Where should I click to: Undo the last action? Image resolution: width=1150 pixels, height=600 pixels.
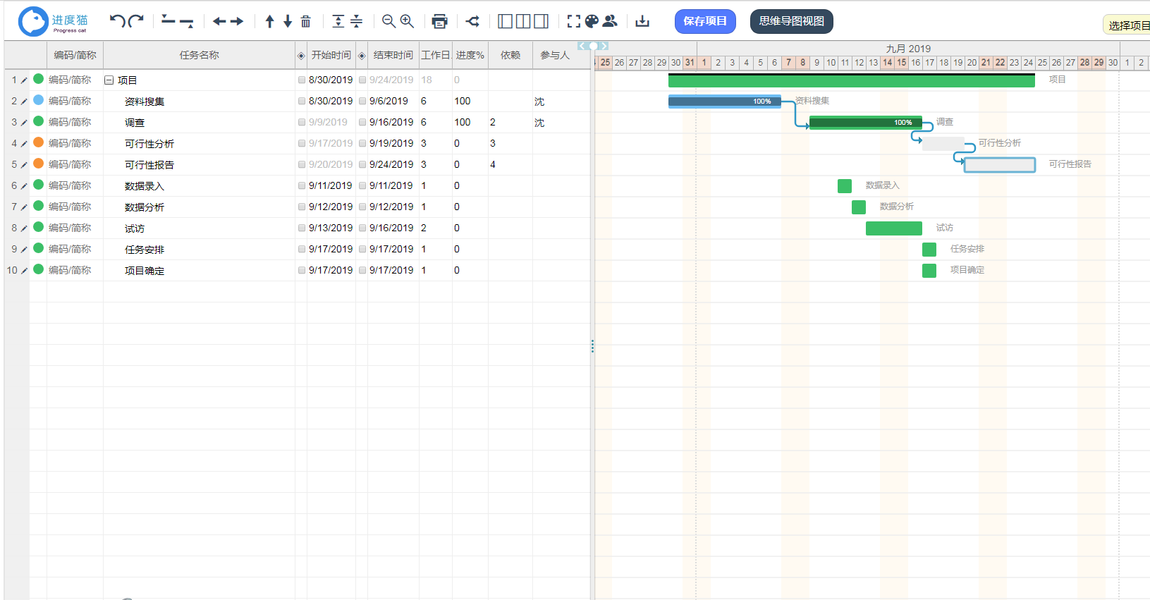click(117, 21)
